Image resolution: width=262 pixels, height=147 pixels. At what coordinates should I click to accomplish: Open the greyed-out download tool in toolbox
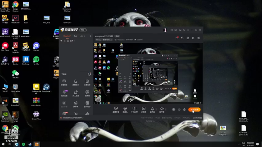coord(64,104)
